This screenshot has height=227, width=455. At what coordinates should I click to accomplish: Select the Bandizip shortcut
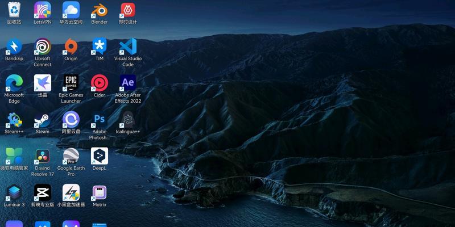(x=14, y=47)
